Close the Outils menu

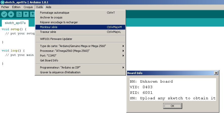click(x=39, y=7)
